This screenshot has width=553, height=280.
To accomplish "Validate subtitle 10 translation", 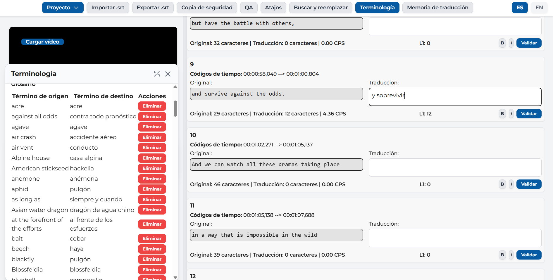I will (x=529, y=184).
